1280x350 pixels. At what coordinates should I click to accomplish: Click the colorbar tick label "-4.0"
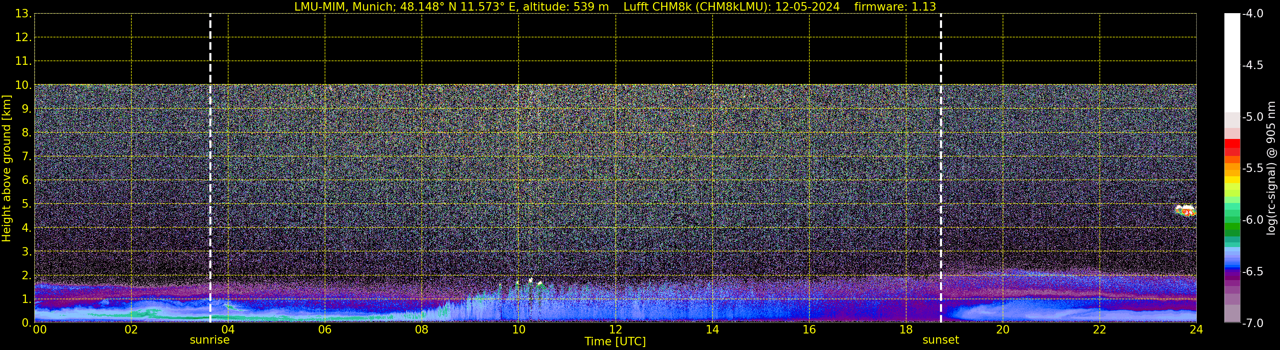1253,14
